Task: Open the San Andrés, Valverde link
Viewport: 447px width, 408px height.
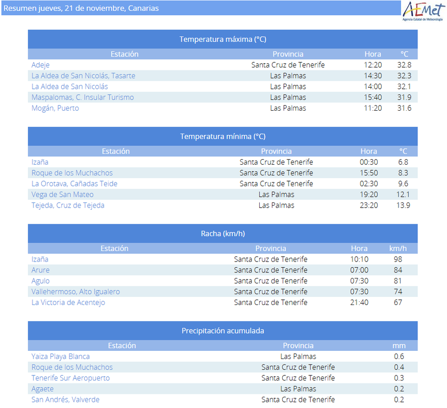Action: tap(65, 400)
